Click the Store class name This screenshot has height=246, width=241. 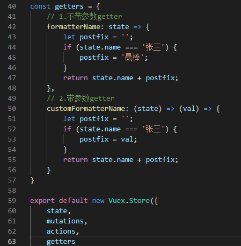coord(139,201)
